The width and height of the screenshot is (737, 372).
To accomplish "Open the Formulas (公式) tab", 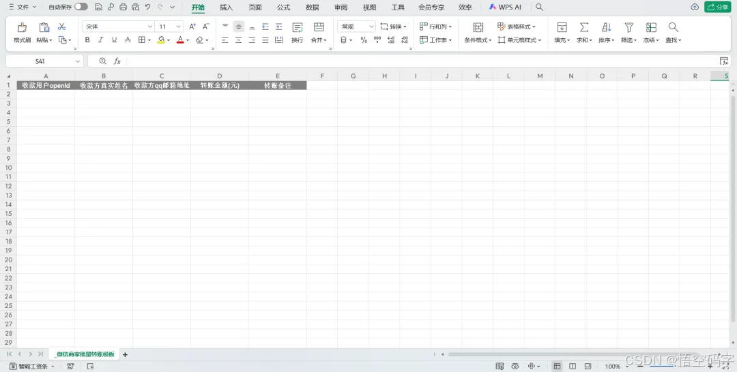I will click(283, 7).
